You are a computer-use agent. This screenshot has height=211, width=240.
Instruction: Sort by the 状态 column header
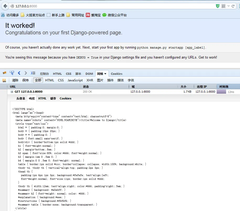point(105,87)
